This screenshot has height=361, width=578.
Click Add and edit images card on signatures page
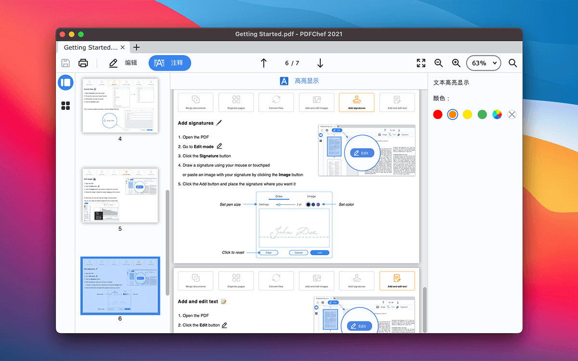coord(316,102)
